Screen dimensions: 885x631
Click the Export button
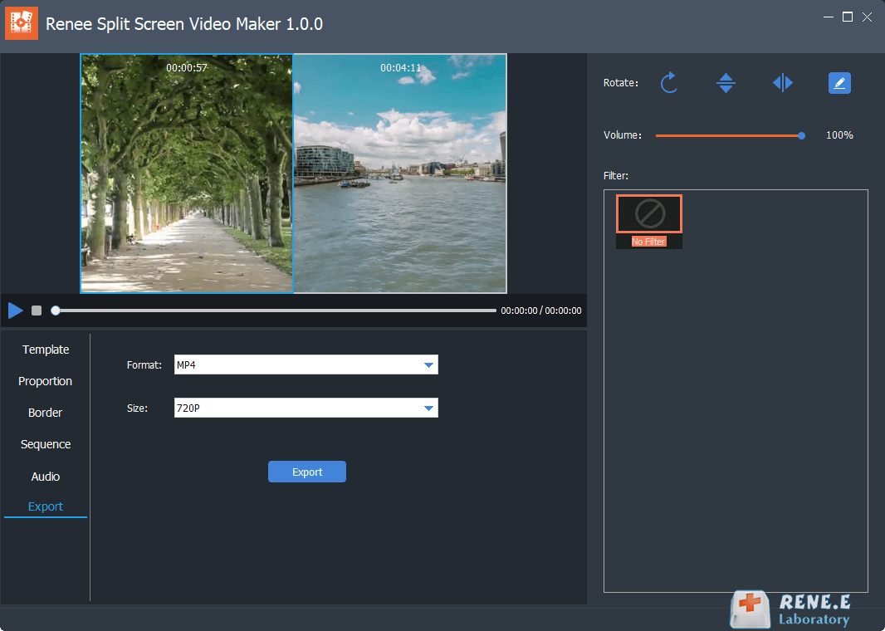307,472
